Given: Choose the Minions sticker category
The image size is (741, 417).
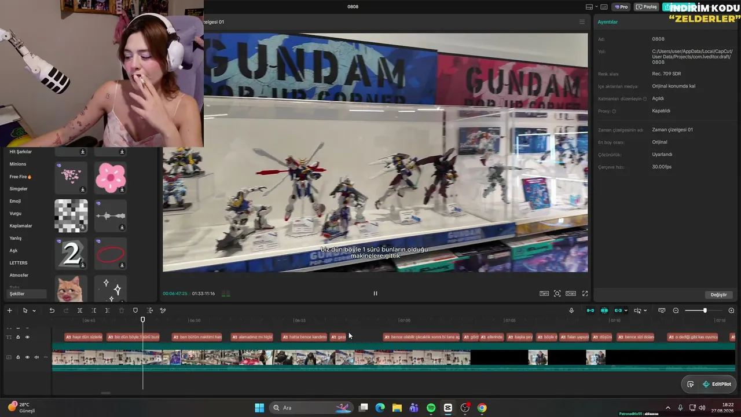Looking at the screenshot, I should (18, 164).
